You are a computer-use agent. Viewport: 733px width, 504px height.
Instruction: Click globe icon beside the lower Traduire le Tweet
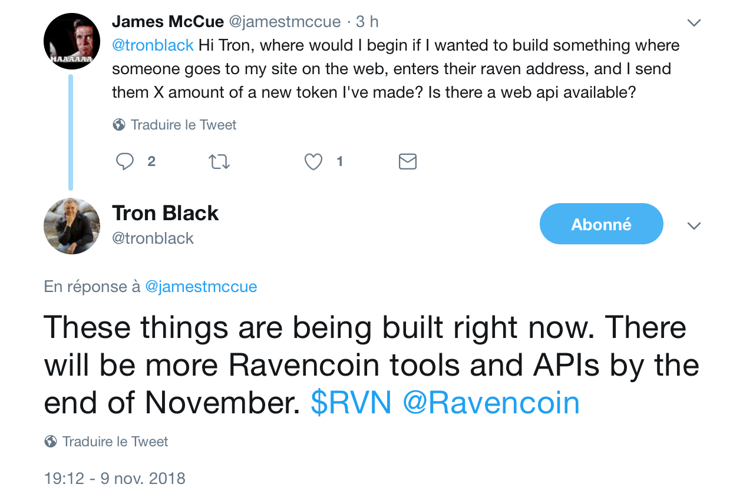tap(51, 442)
